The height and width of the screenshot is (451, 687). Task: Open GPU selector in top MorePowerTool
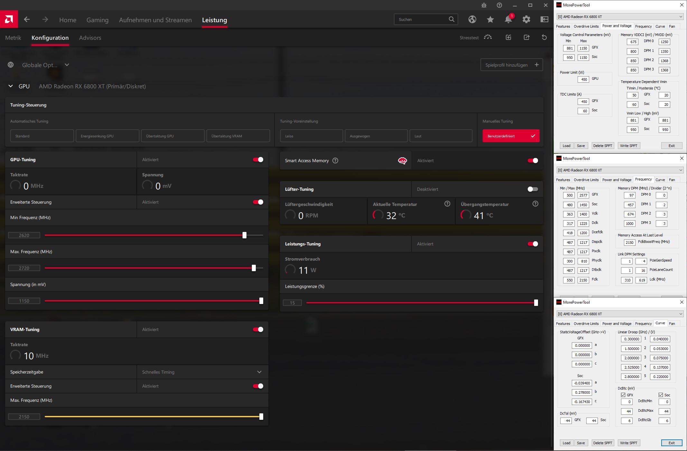[x=620, y=17]
